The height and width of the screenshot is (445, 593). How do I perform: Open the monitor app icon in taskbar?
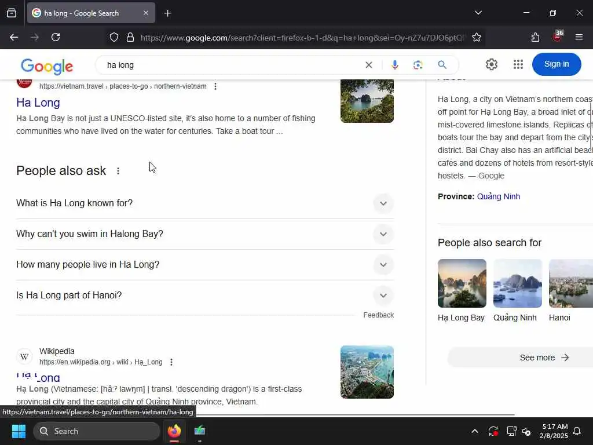(x=199, y=431)
